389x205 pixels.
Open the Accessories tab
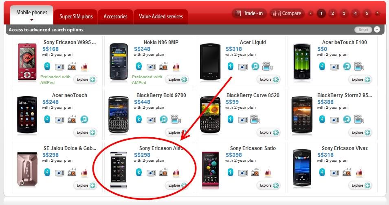coord(115,17)
